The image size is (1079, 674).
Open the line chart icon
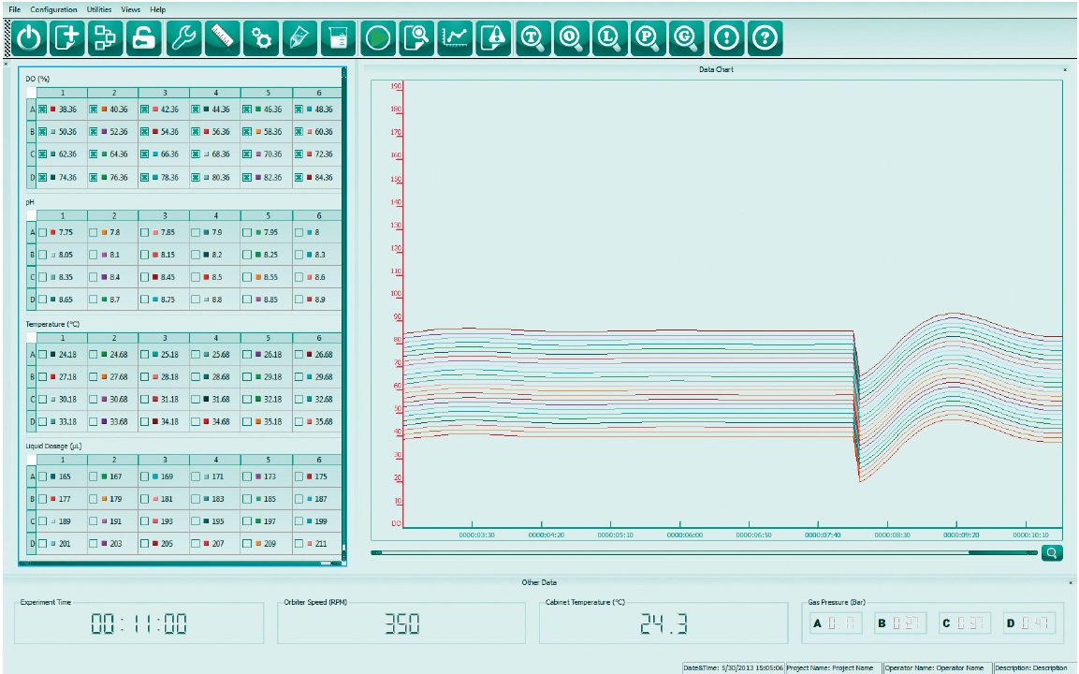coord(455,37)
